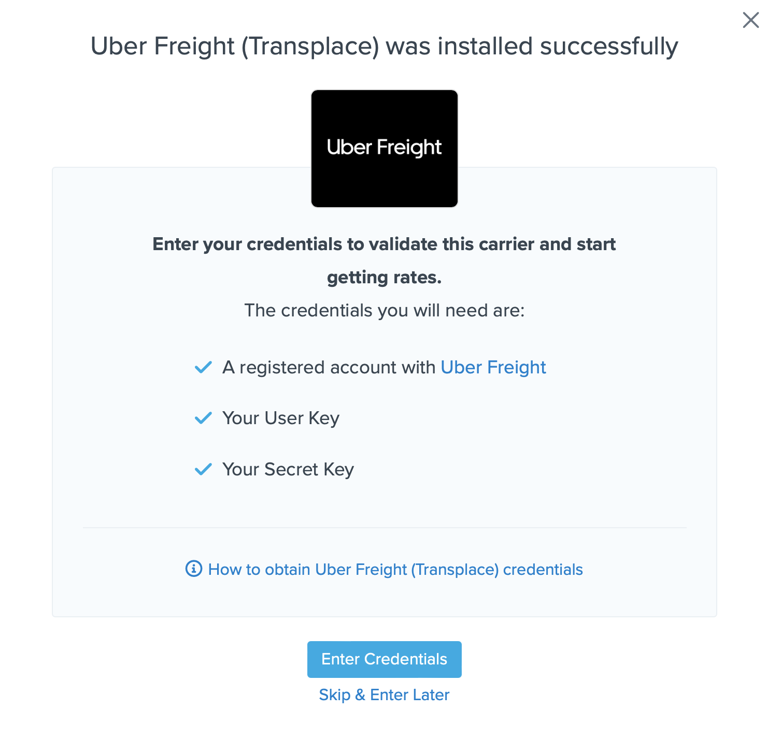Click the 'Enter your credentials' instruction heading
Viewport: 767px width, 753px height.
point(383,260)
